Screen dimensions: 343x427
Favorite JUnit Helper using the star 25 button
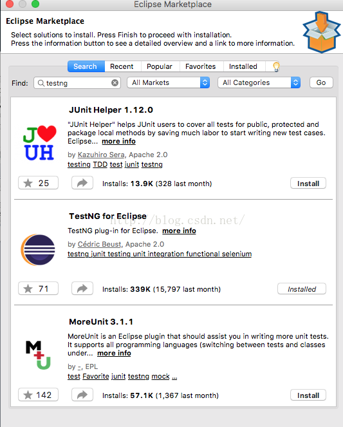pyautogui.click(x=38, y=183)
